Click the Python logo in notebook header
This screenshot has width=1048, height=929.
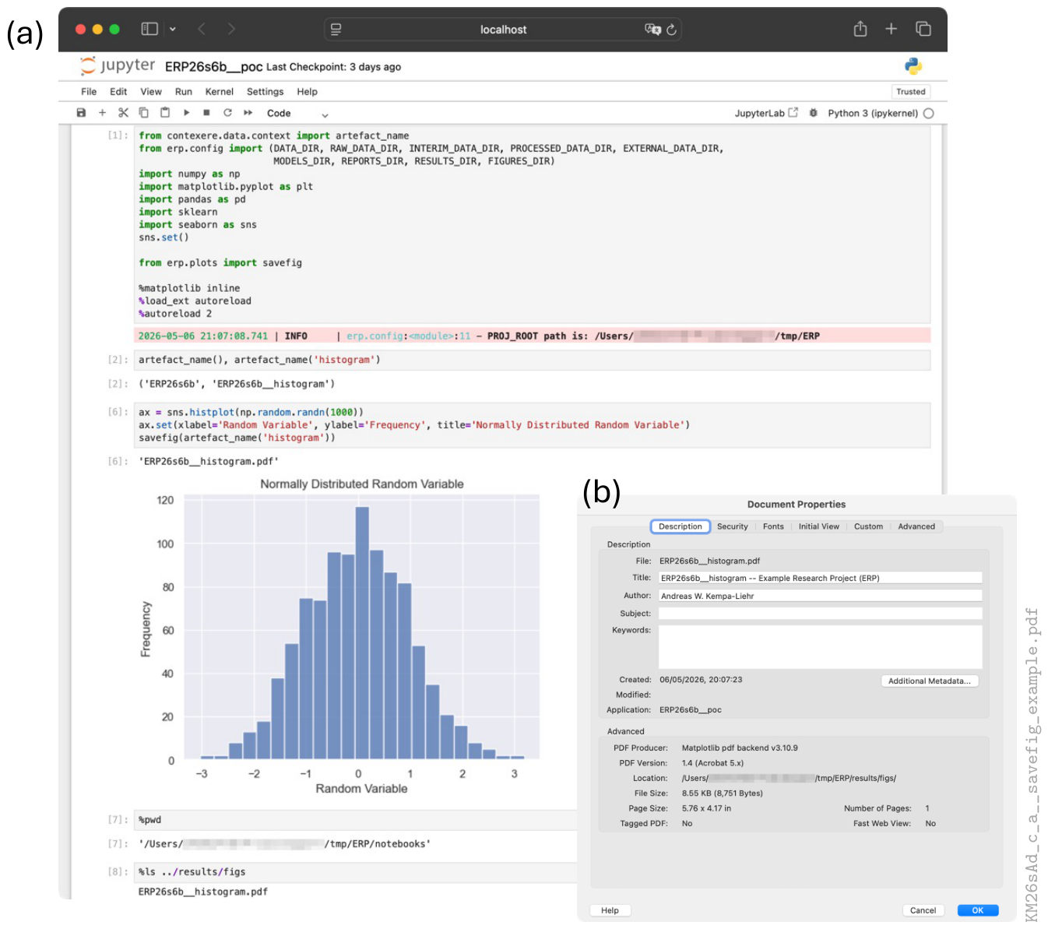(x=913, y=66)
